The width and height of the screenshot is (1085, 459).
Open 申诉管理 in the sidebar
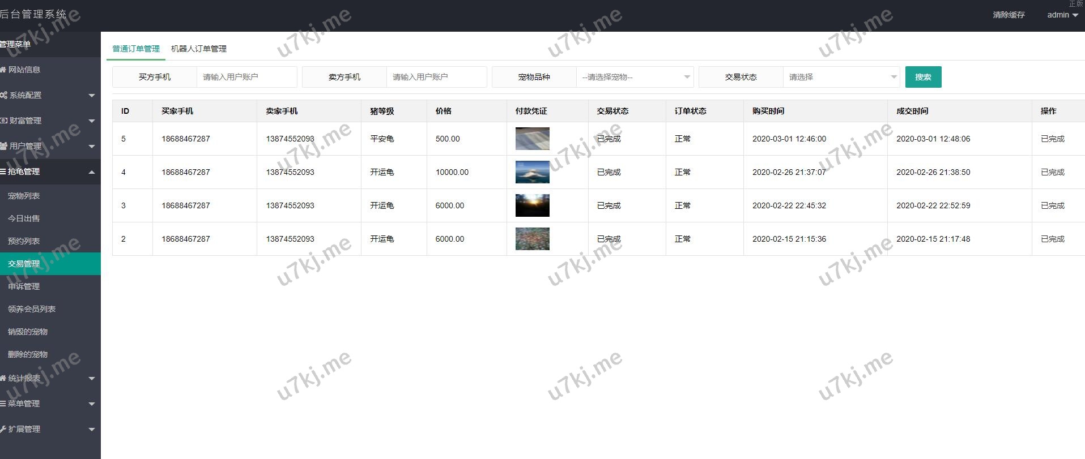pos(24,286)
